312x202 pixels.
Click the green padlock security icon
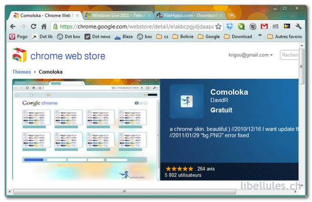tap(55, 27)
